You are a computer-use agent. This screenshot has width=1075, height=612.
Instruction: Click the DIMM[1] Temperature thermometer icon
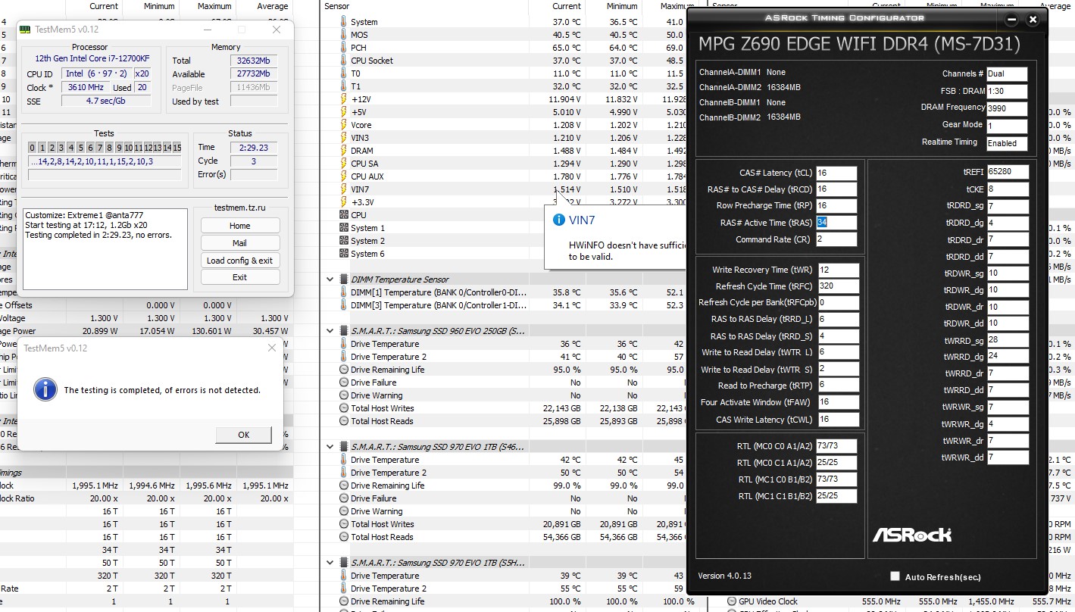coord(343,292)
